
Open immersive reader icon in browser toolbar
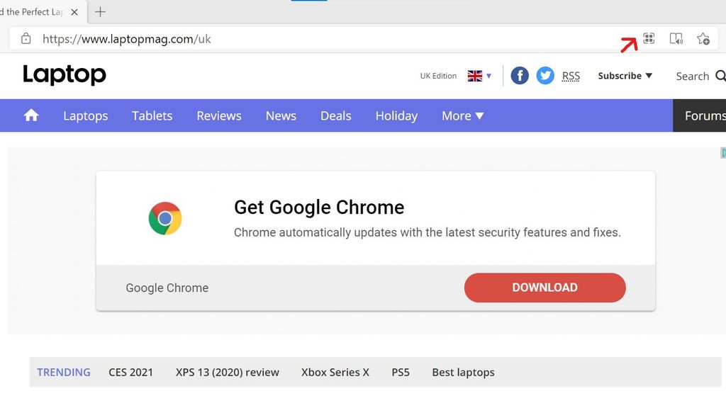pos(676,39)
